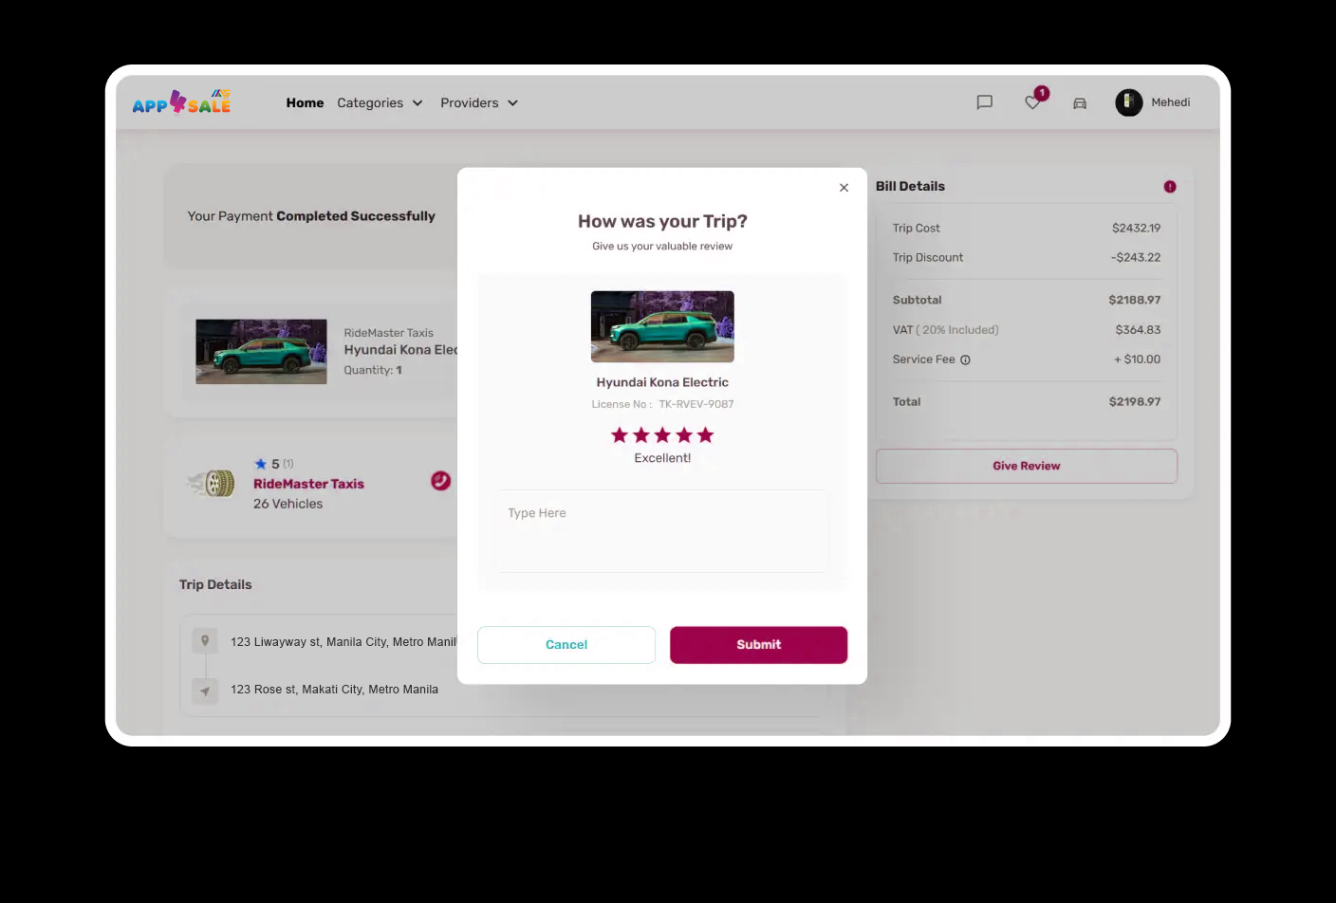1336x903 pixels.
Task: Expand the Categories dropdown
Action: [380, 102]
